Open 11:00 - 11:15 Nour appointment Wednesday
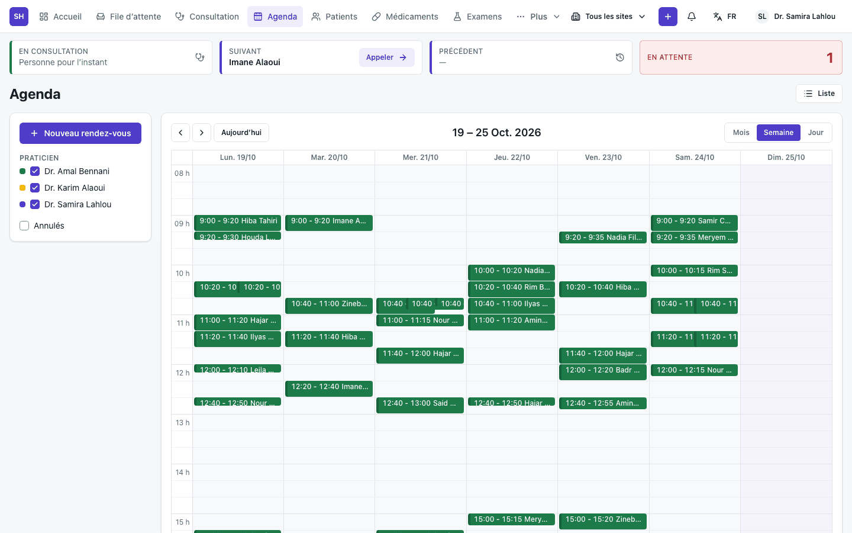 420,320
